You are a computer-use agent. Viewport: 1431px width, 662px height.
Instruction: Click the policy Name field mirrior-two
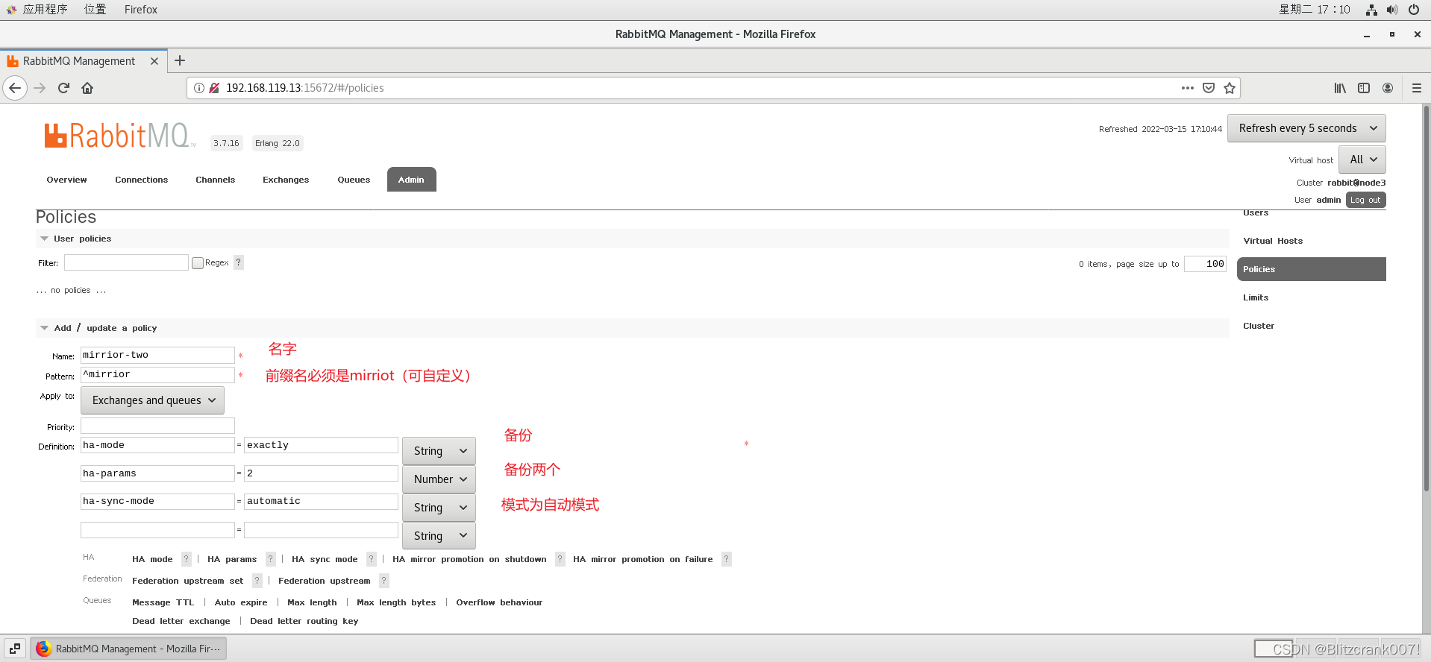[x=157, y=355]
